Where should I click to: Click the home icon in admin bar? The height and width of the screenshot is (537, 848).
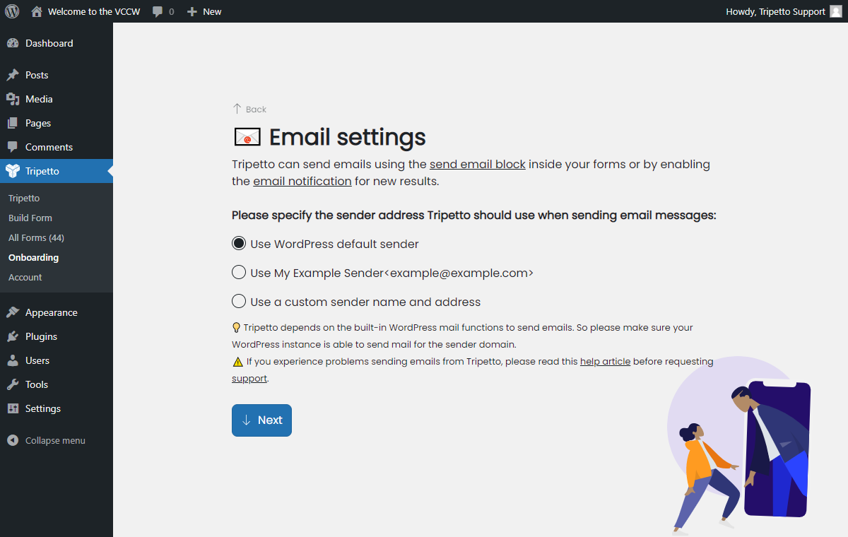point(37,11)
